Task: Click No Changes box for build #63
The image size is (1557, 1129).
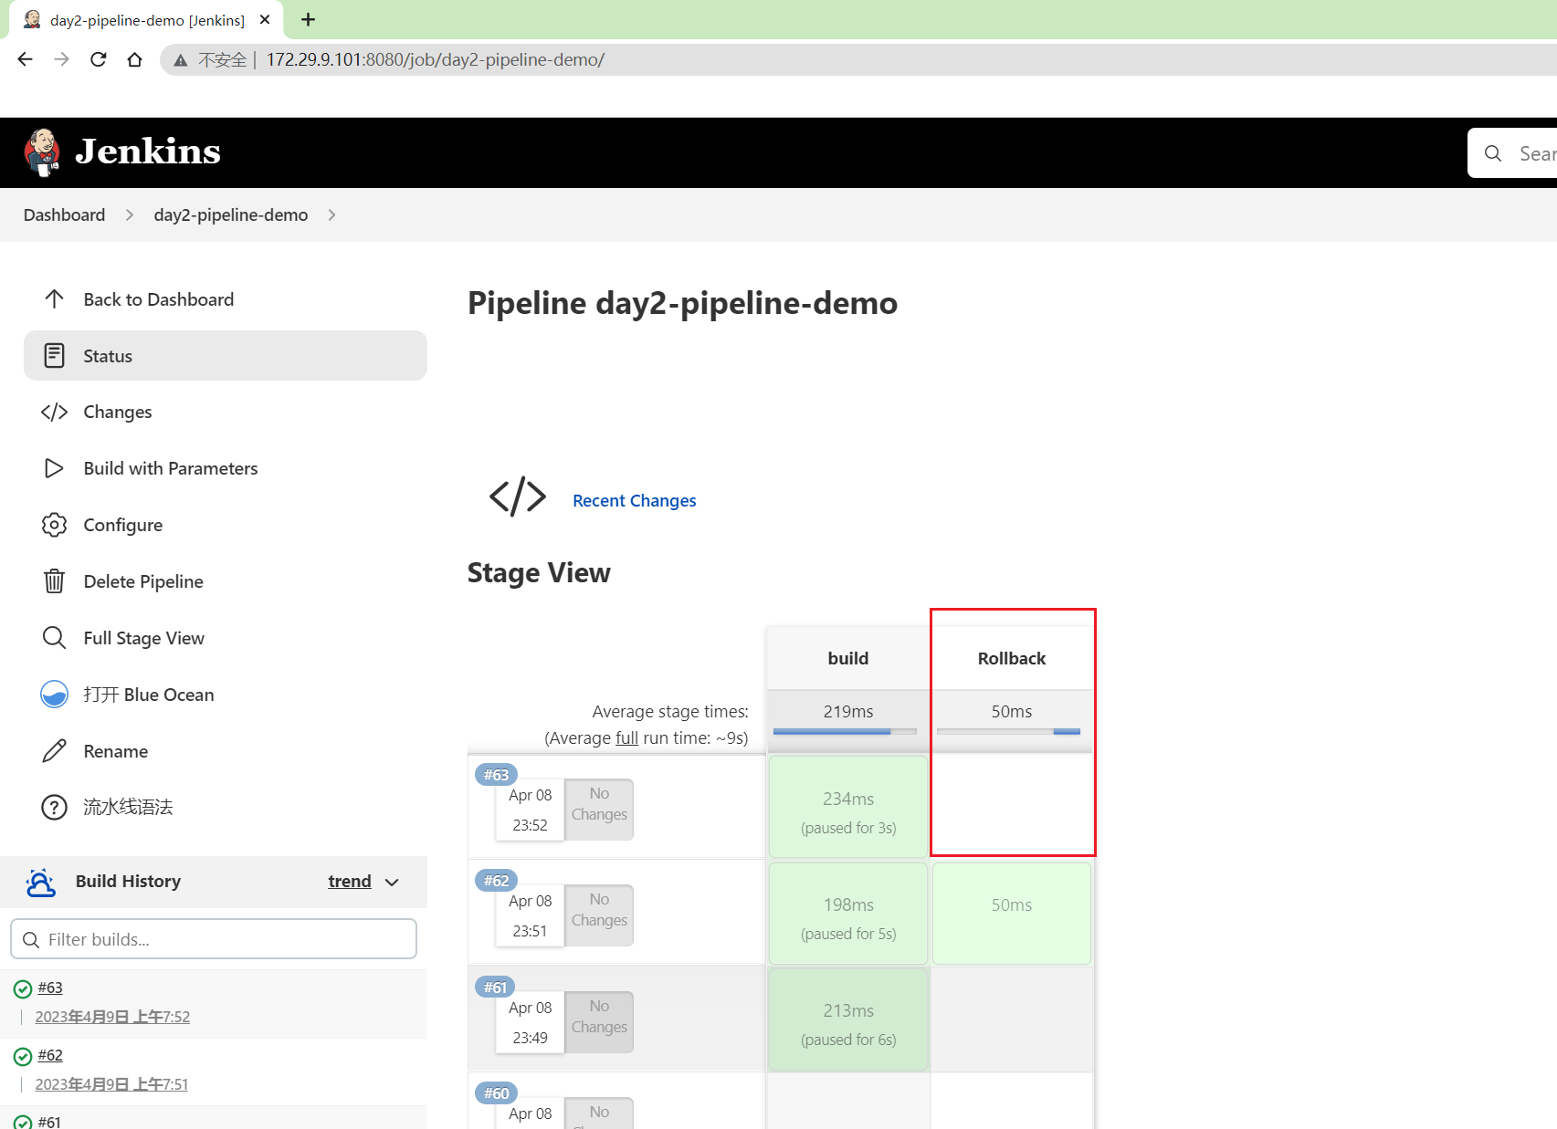Action: 599,809
